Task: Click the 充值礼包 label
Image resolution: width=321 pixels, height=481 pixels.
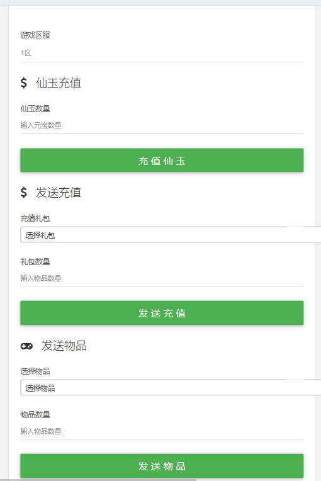Action: tap(35, 218)
